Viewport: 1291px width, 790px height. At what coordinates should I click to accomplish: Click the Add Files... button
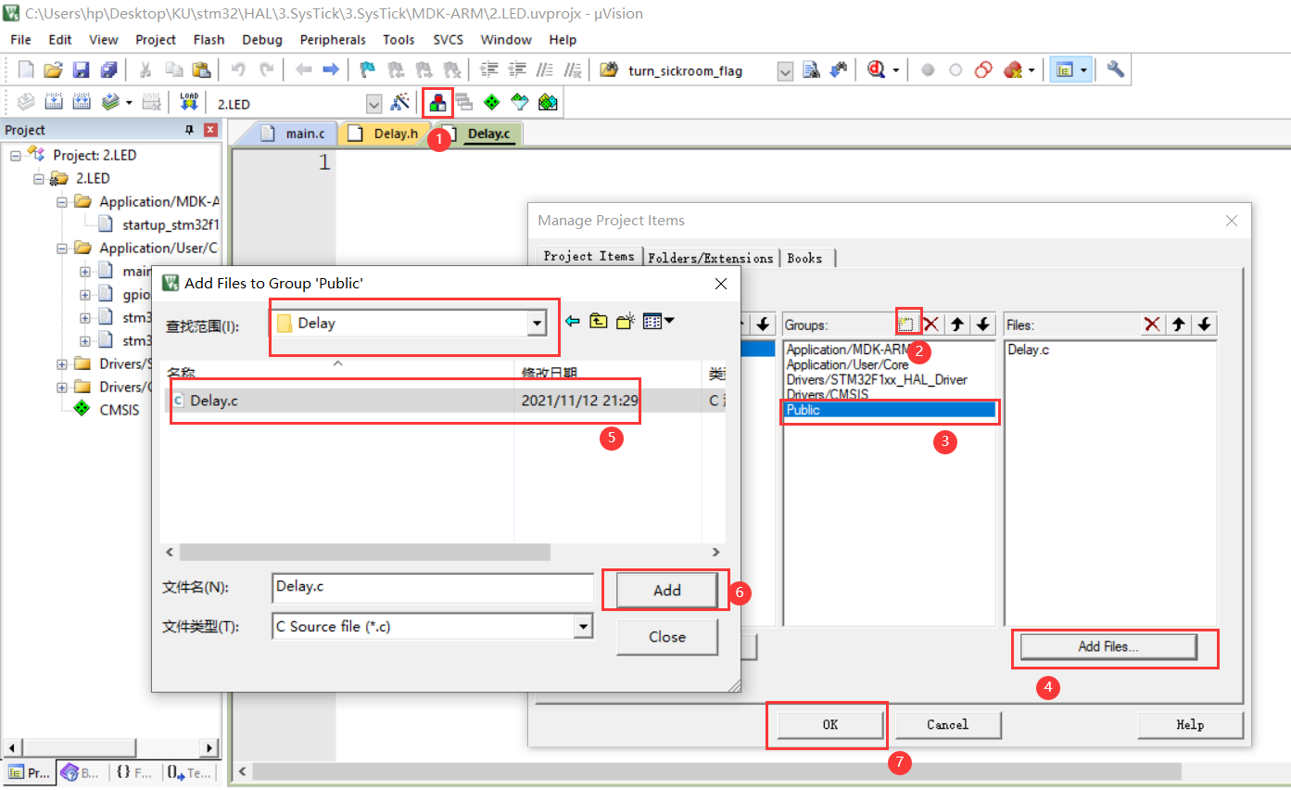pos(1108,647)
